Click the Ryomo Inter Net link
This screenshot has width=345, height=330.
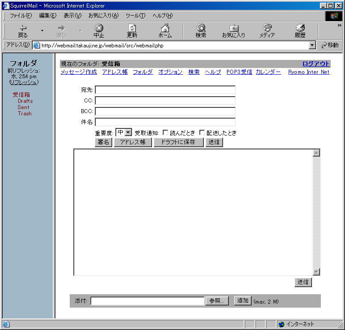(x=309, y=72)
